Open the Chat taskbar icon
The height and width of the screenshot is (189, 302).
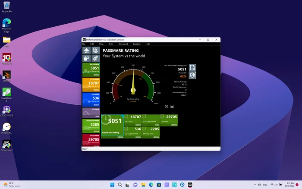click(x=135, y=185)
